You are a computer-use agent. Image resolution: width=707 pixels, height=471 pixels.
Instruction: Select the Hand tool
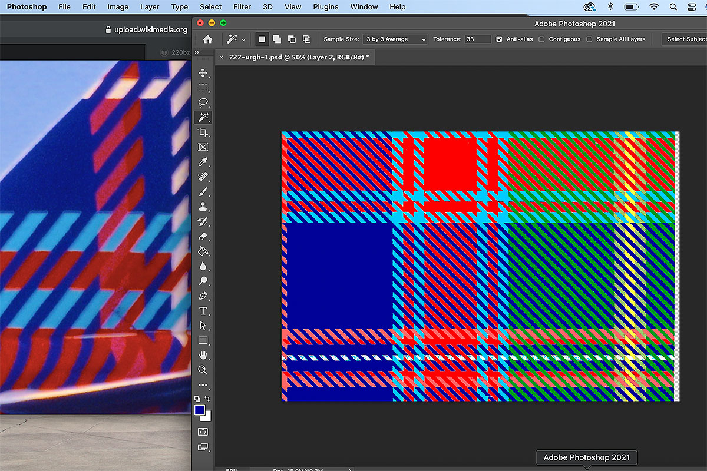coord(203,355)
